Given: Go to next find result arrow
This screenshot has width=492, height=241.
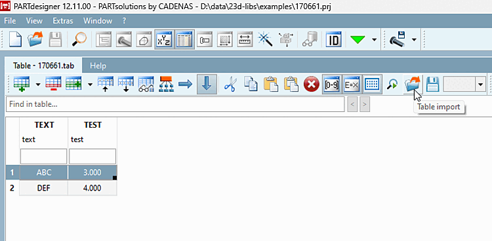Looking at the screenshot, I should (365, 105).
